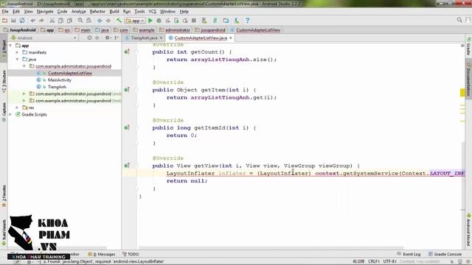
Task: Click the override gutter icon beside getItemId
Action: coord(127,127)
